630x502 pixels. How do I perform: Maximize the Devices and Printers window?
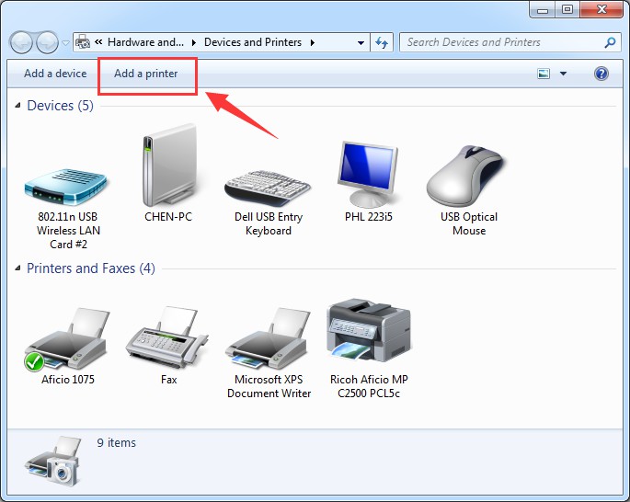[567, 9]
